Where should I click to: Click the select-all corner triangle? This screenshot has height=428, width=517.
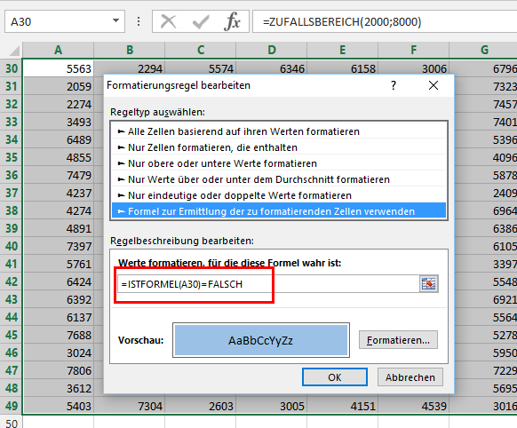point(14,51)
